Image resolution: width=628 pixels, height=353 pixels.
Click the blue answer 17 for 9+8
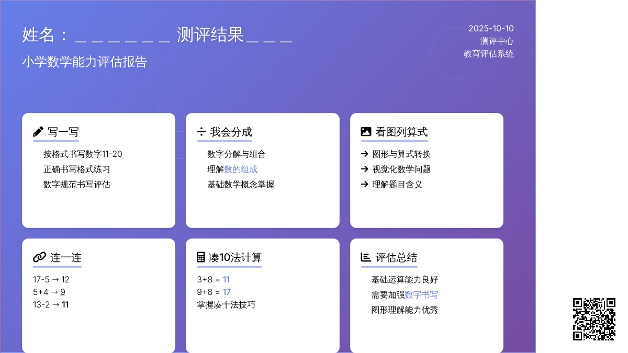(227, 292)
